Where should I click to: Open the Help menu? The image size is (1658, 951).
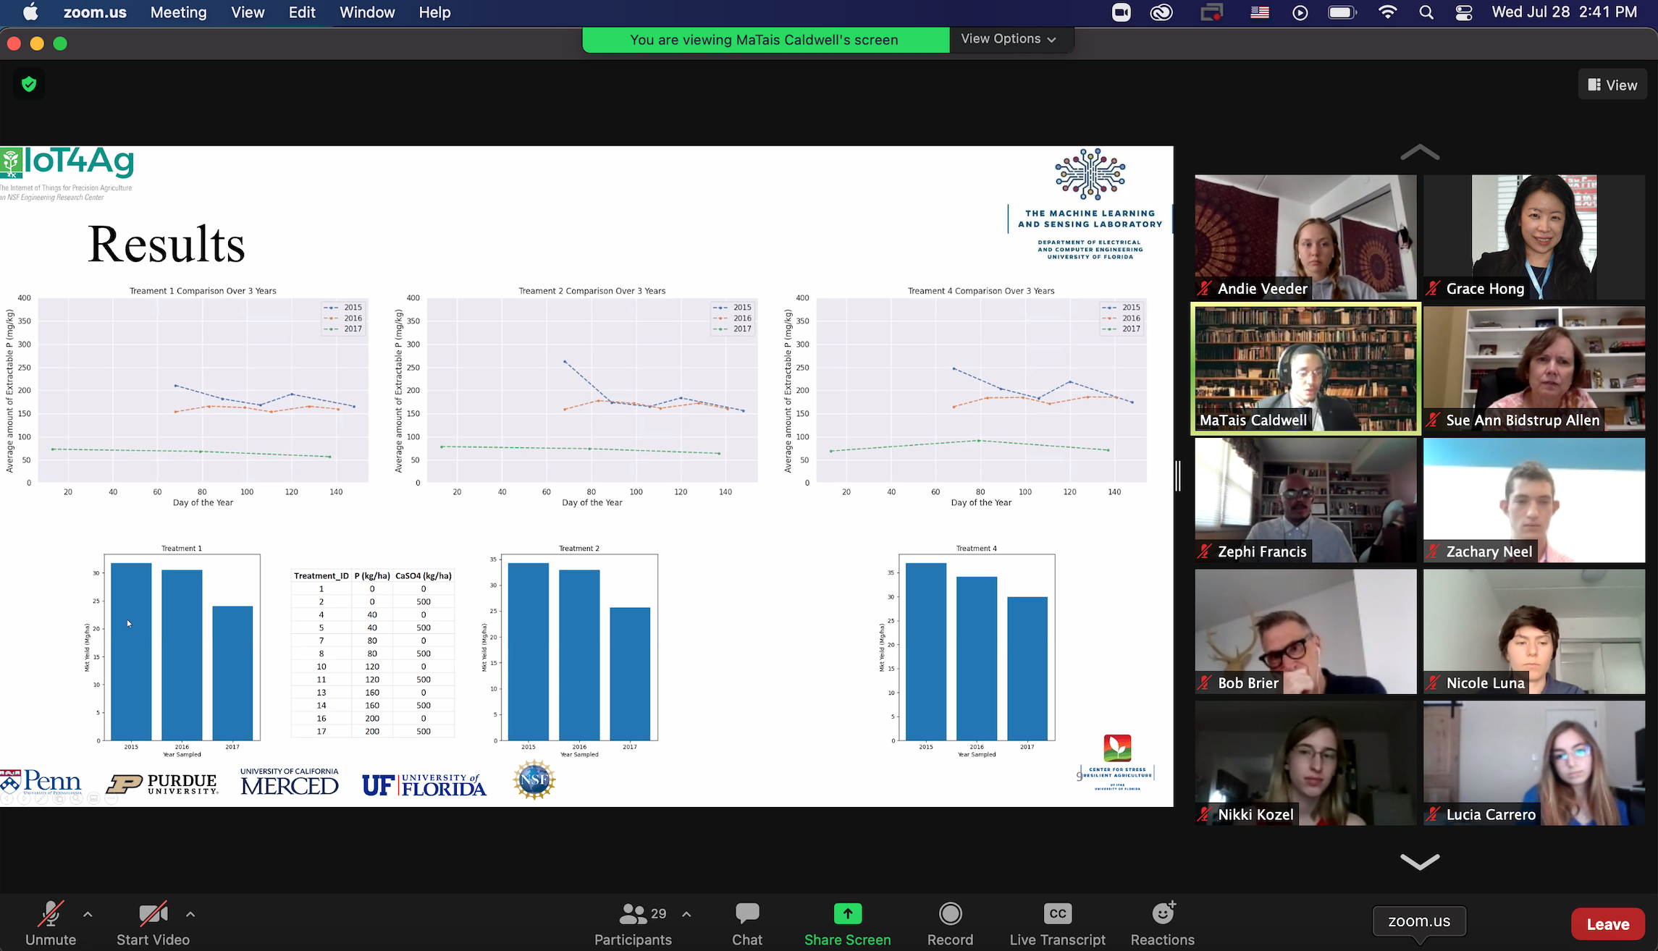[434, 12]
